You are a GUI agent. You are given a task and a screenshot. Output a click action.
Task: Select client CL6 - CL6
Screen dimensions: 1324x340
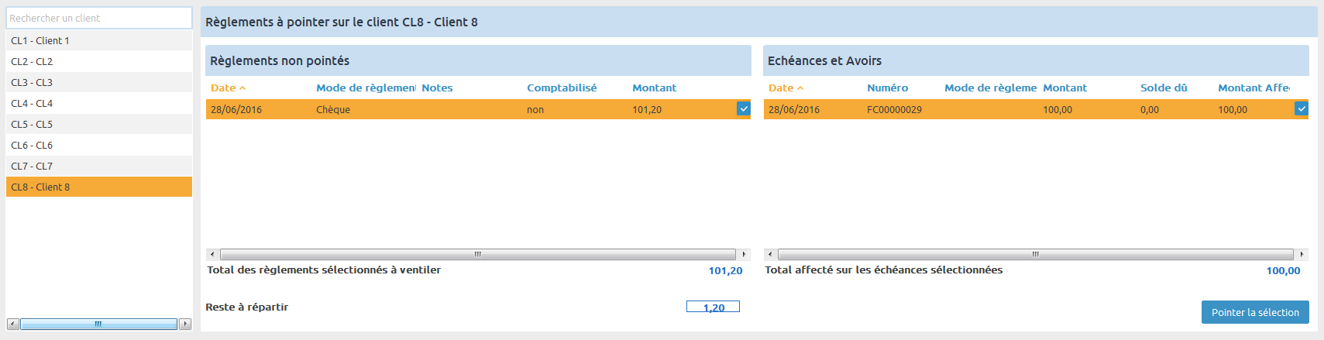(32, 145)
